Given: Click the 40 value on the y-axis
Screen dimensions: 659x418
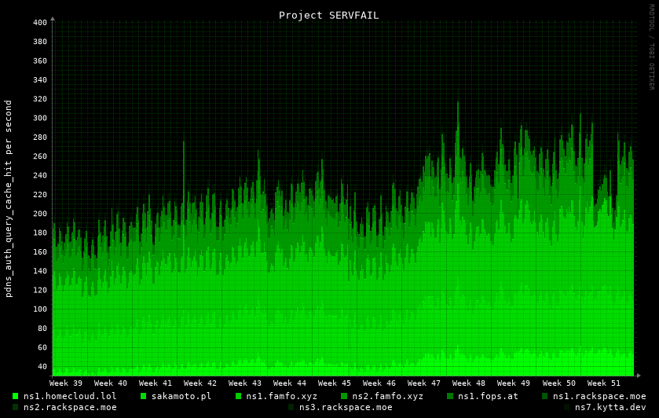Looking at the screenshot, I should click(x=42, y=366).
